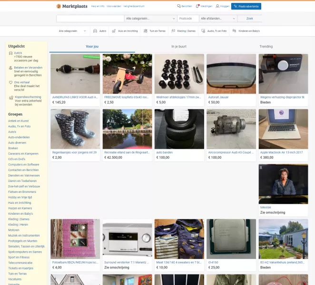The image size is (315, 285).
Task: Click the Kleding | Dames category icon
Action: (x=173, y=31)
